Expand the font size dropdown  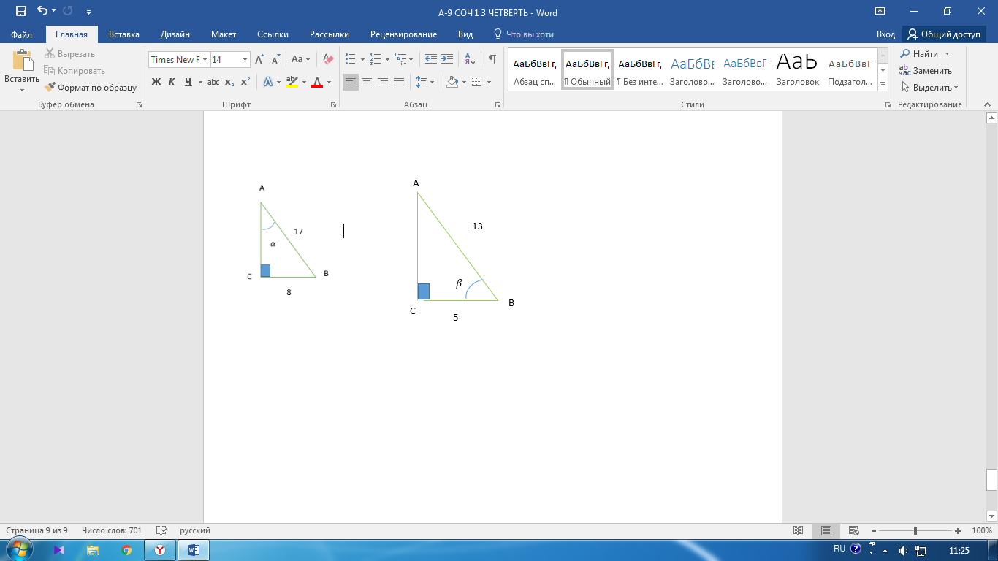click(x=245, y=60)
